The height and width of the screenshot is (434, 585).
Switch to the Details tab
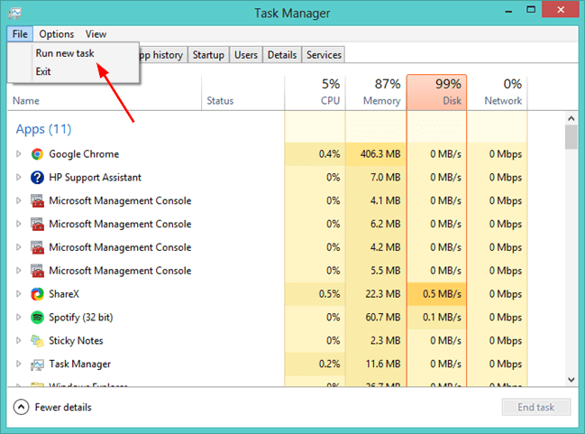click(282, 55)
